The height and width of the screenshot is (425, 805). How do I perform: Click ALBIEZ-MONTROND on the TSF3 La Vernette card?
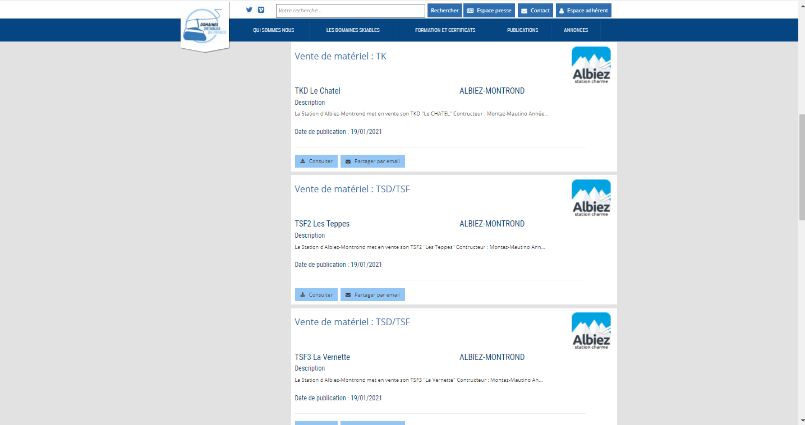click(492, 357)
